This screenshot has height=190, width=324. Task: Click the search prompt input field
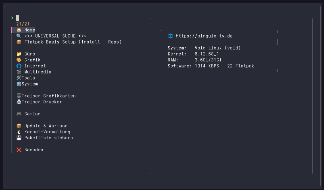click(17, 18)
